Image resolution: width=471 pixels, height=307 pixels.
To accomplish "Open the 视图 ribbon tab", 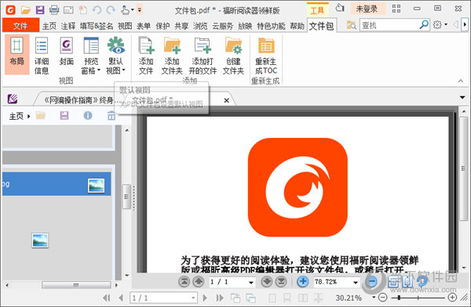I will click(x=125, y=26).
